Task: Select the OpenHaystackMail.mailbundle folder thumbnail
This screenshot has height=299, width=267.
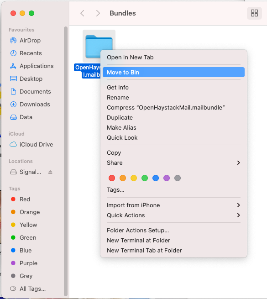Action: click(x=99, y=46)
